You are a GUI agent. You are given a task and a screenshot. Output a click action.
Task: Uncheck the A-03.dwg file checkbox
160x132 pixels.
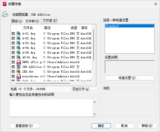tap(13, 43)
